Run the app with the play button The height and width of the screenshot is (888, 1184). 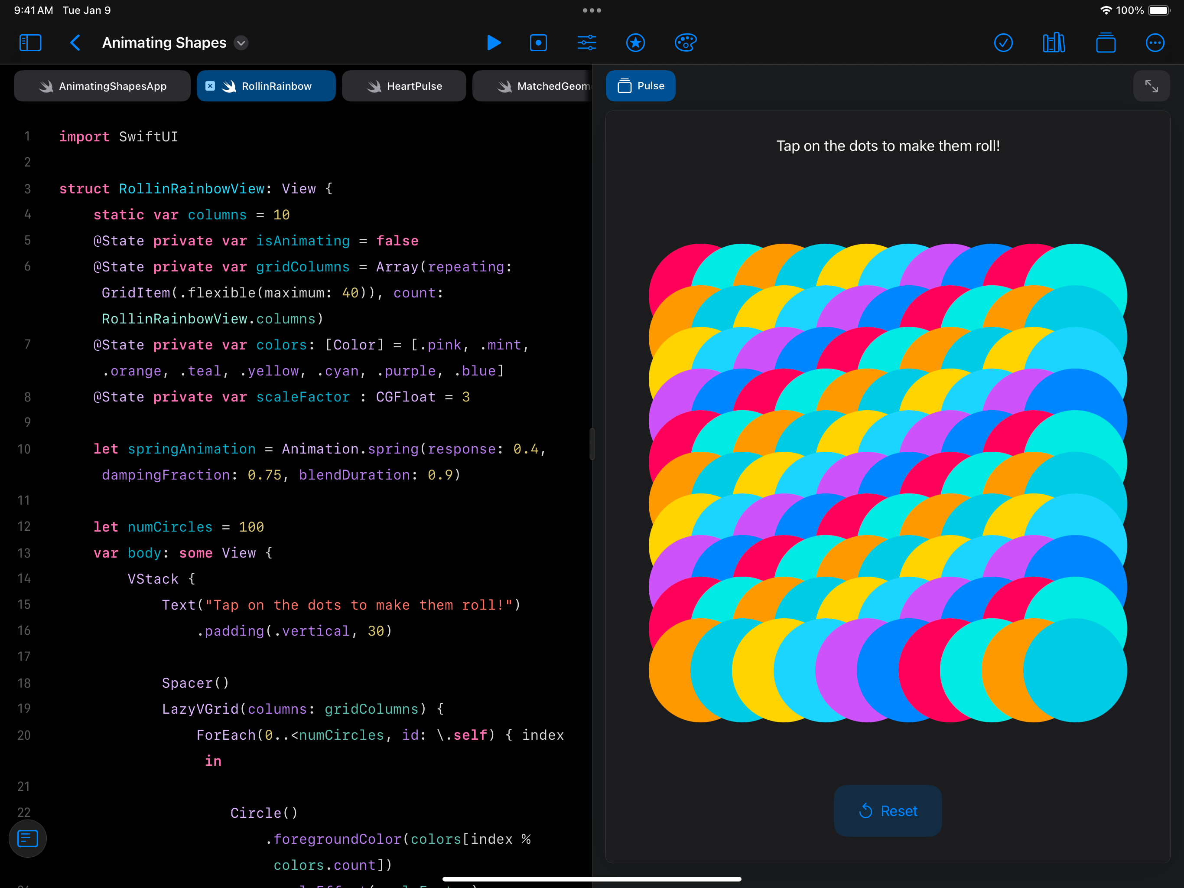(494, 43)
